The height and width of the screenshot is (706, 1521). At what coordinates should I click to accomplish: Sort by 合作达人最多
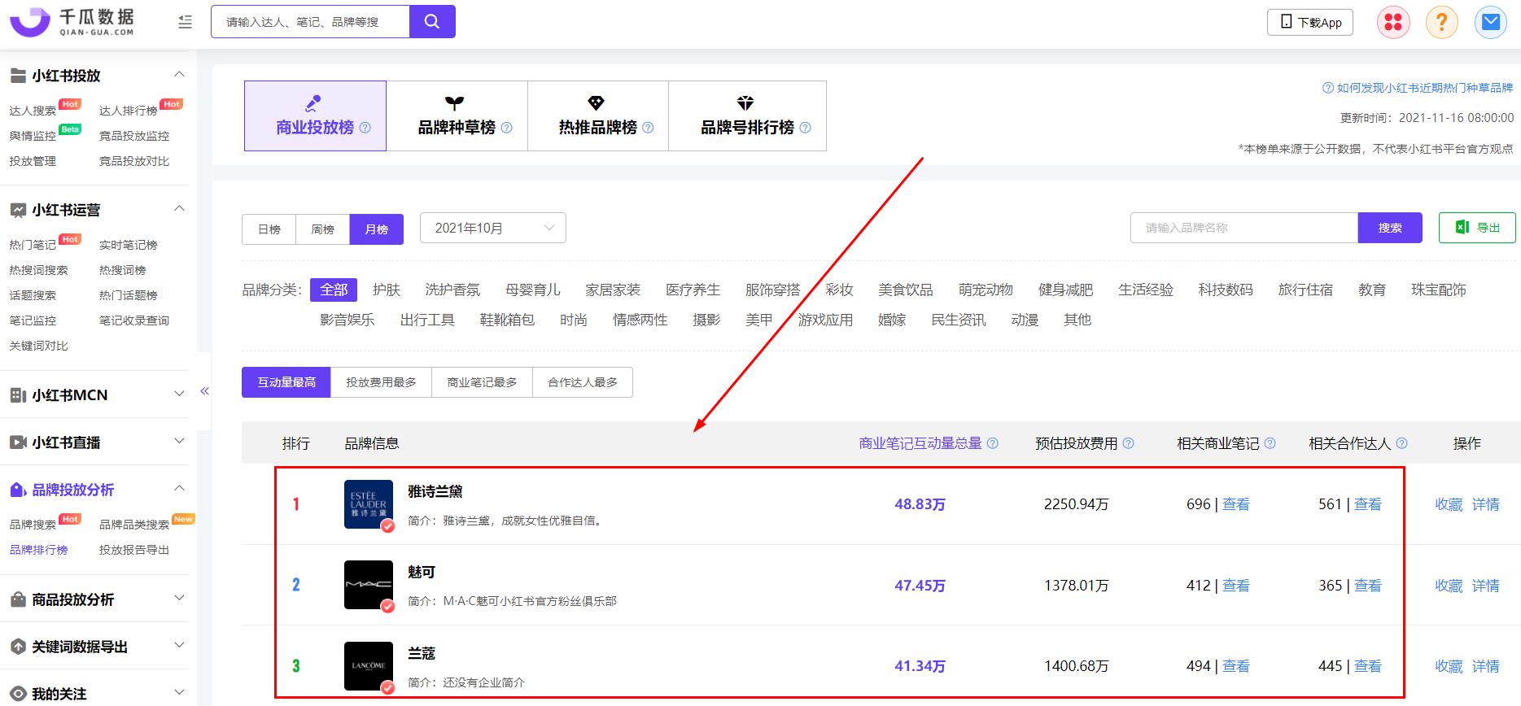pos(583,382)
